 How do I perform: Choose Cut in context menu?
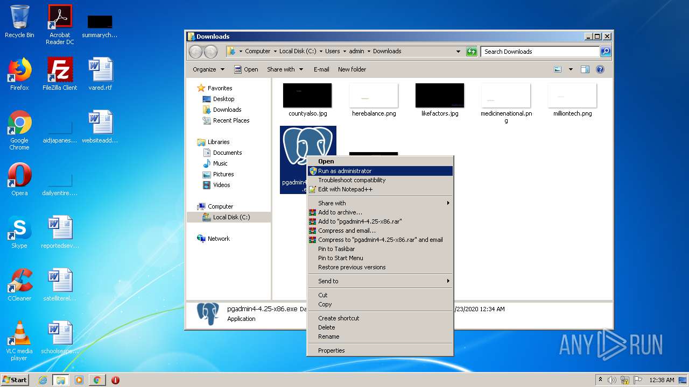tap(380, 295)
